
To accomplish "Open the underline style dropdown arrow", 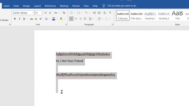I will [x=27, y=19].
